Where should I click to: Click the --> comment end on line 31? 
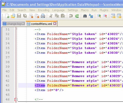tap(38, 29)
